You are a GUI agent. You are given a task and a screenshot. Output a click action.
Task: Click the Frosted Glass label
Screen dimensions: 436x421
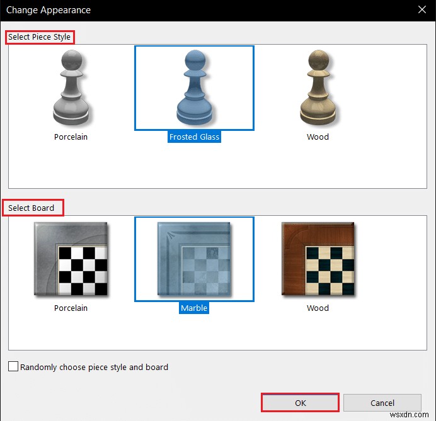[194, 137]
